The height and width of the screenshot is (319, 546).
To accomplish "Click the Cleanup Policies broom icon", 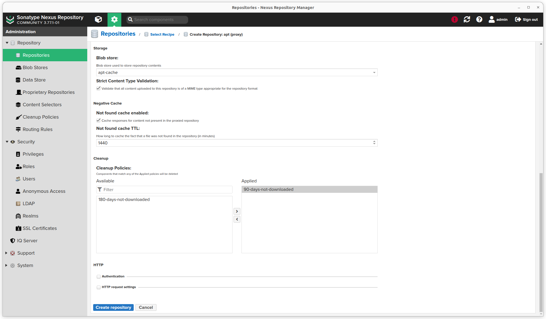I will (x=19, y=117).
